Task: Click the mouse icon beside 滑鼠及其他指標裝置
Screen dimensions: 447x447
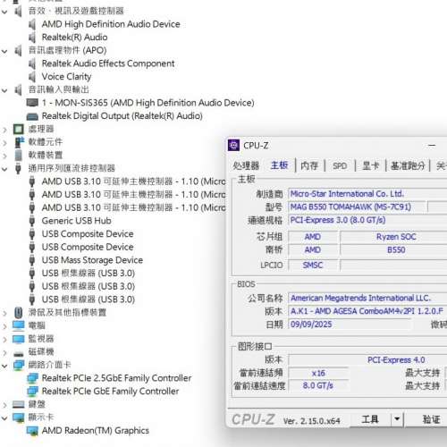Action: 19,313
